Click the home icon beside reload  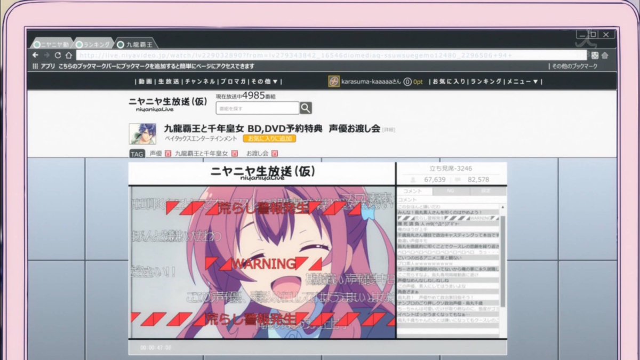point(68,55)
